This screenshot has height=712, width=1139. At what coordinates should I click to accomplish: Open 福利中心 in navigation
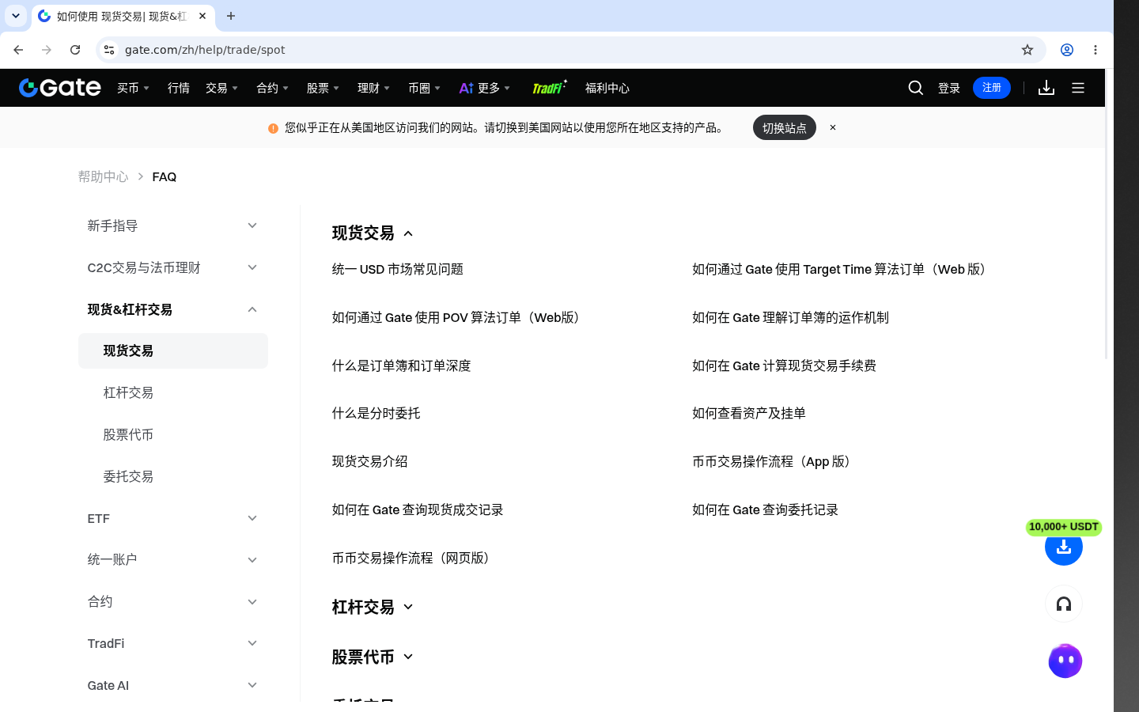[x=607, y=88]
